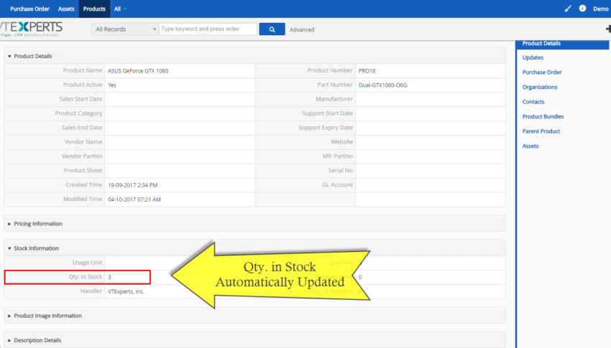Image resolution: width=611 pixels, height=348 pixels.
Task: Click the product number PRO18
Action: [x=367, y=71]
